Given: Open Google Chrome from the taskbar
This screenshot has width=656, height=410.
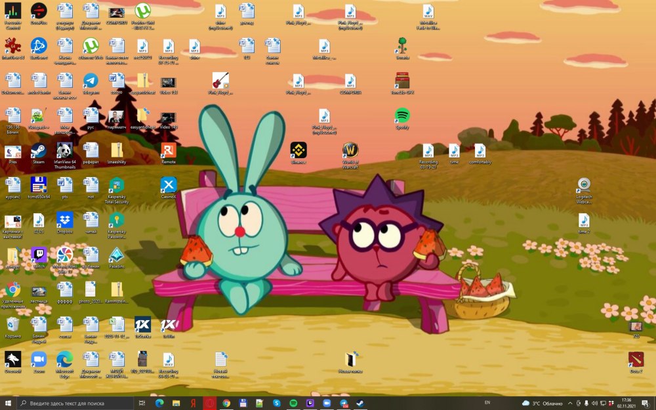Looking at the screenshot, I should (226, 403).
